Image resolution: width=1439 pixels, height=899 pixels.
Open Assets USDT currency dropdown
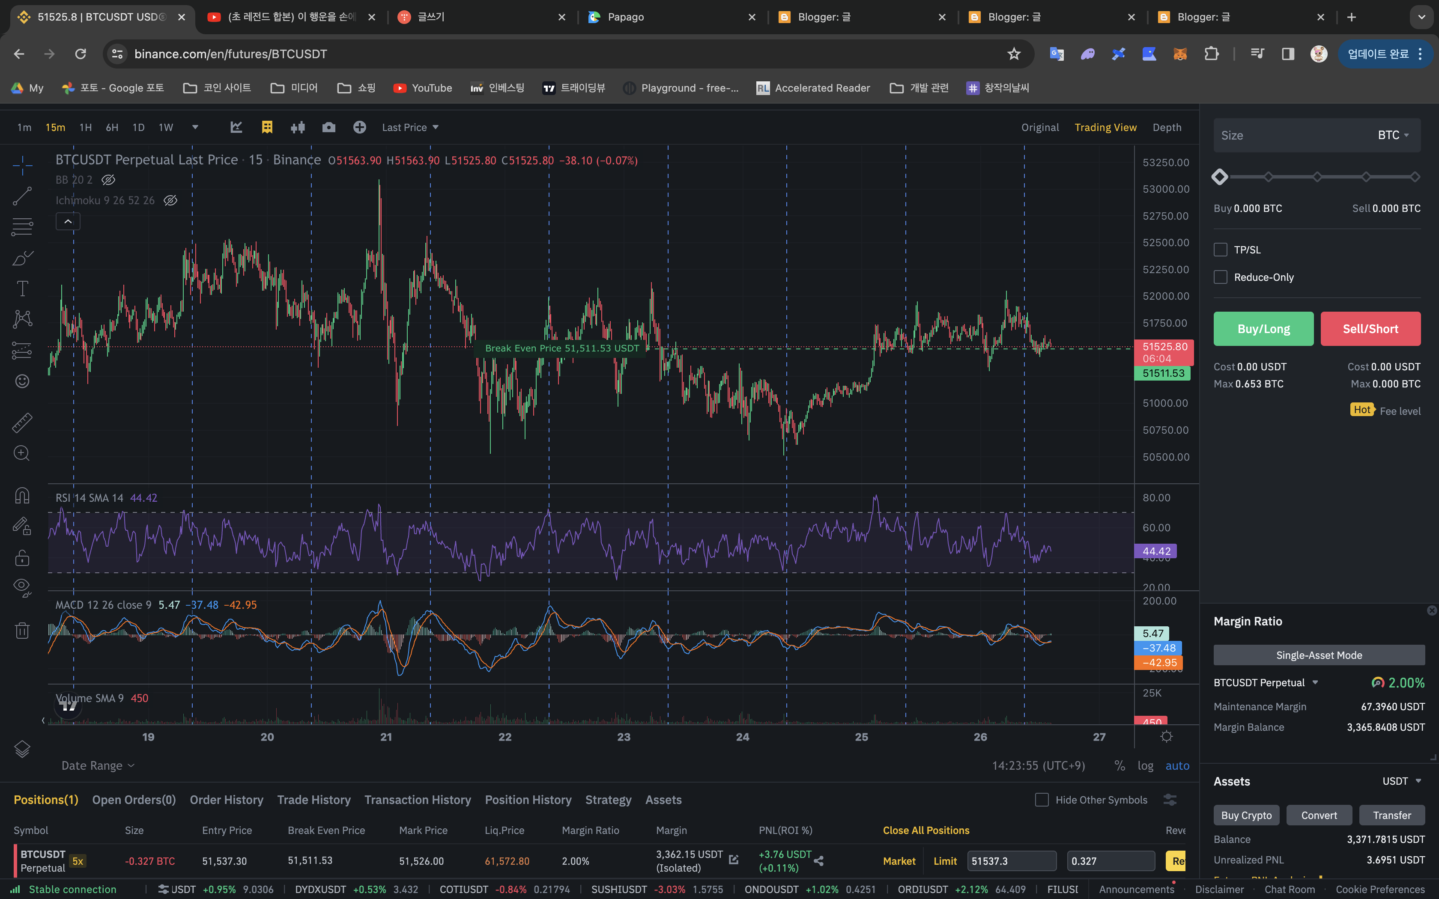(1402, 781)
